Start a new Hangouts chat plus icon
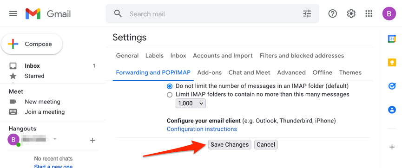Viewport: 402px width, 168px height. click(92, 140)
